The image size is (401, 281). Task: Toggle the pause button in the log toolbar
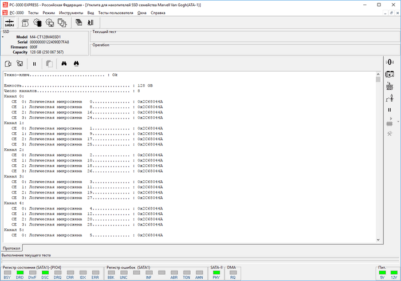point(34,64)
